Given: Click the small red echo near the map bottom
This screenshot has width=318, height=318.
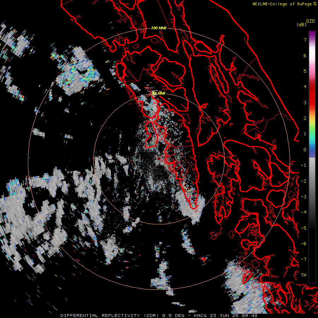Looking at the screenshot, I should pyautogui.click(x=204, y=259).
